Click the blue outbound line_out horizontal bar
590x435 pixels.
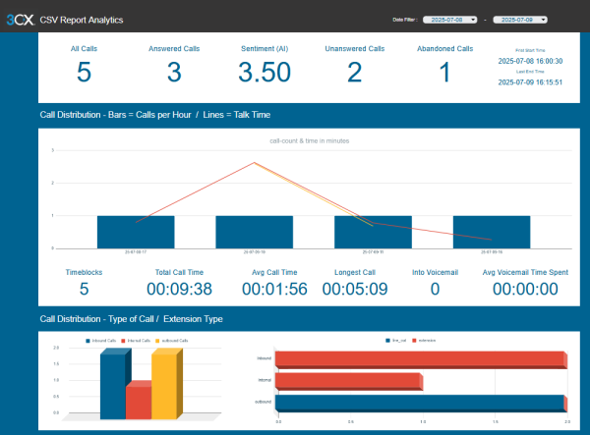click(x=420, y=404)
